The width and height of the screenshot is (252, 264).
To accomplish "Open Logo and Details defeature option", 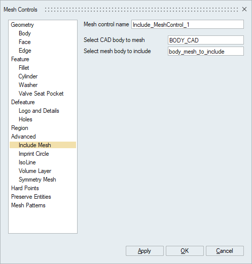I will 39,111.
